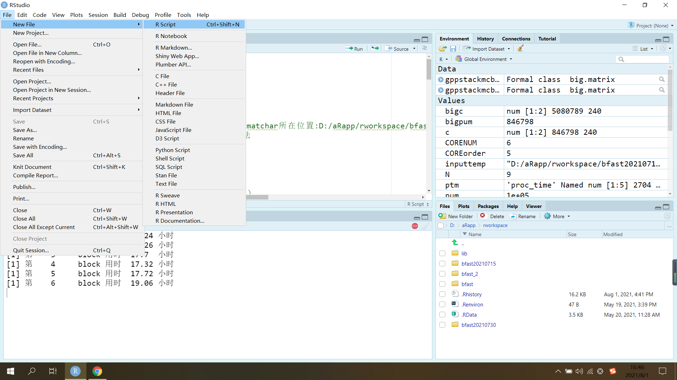Load workspace with open-folder icon in Environment
Image resolution: width=677 pixels, height=380 pixels.
[442, 49]
